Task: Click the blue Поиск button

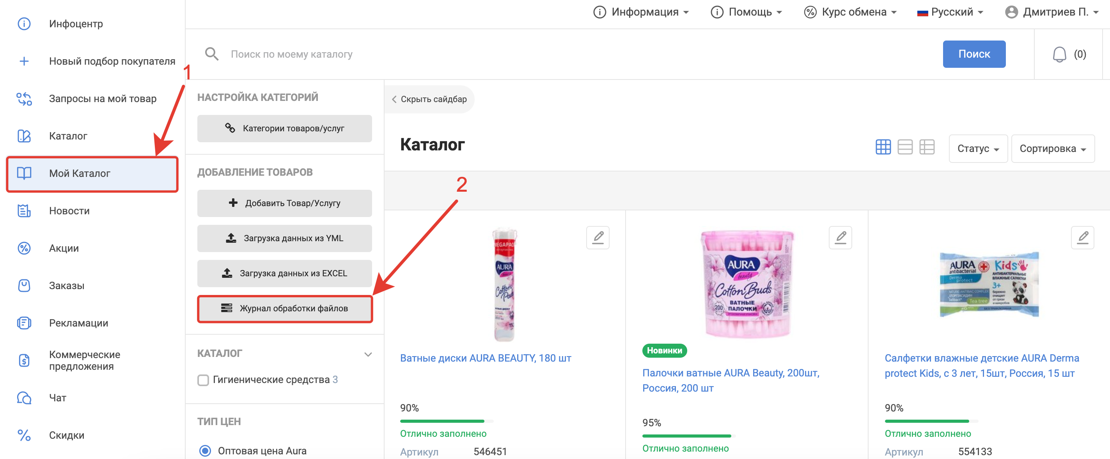Action: click(973, 54)
